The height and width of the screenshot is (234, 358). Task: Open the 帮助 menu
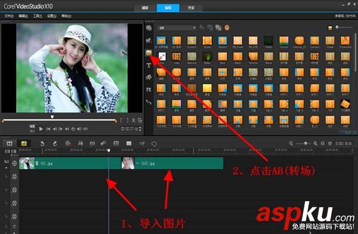[66, 16]
